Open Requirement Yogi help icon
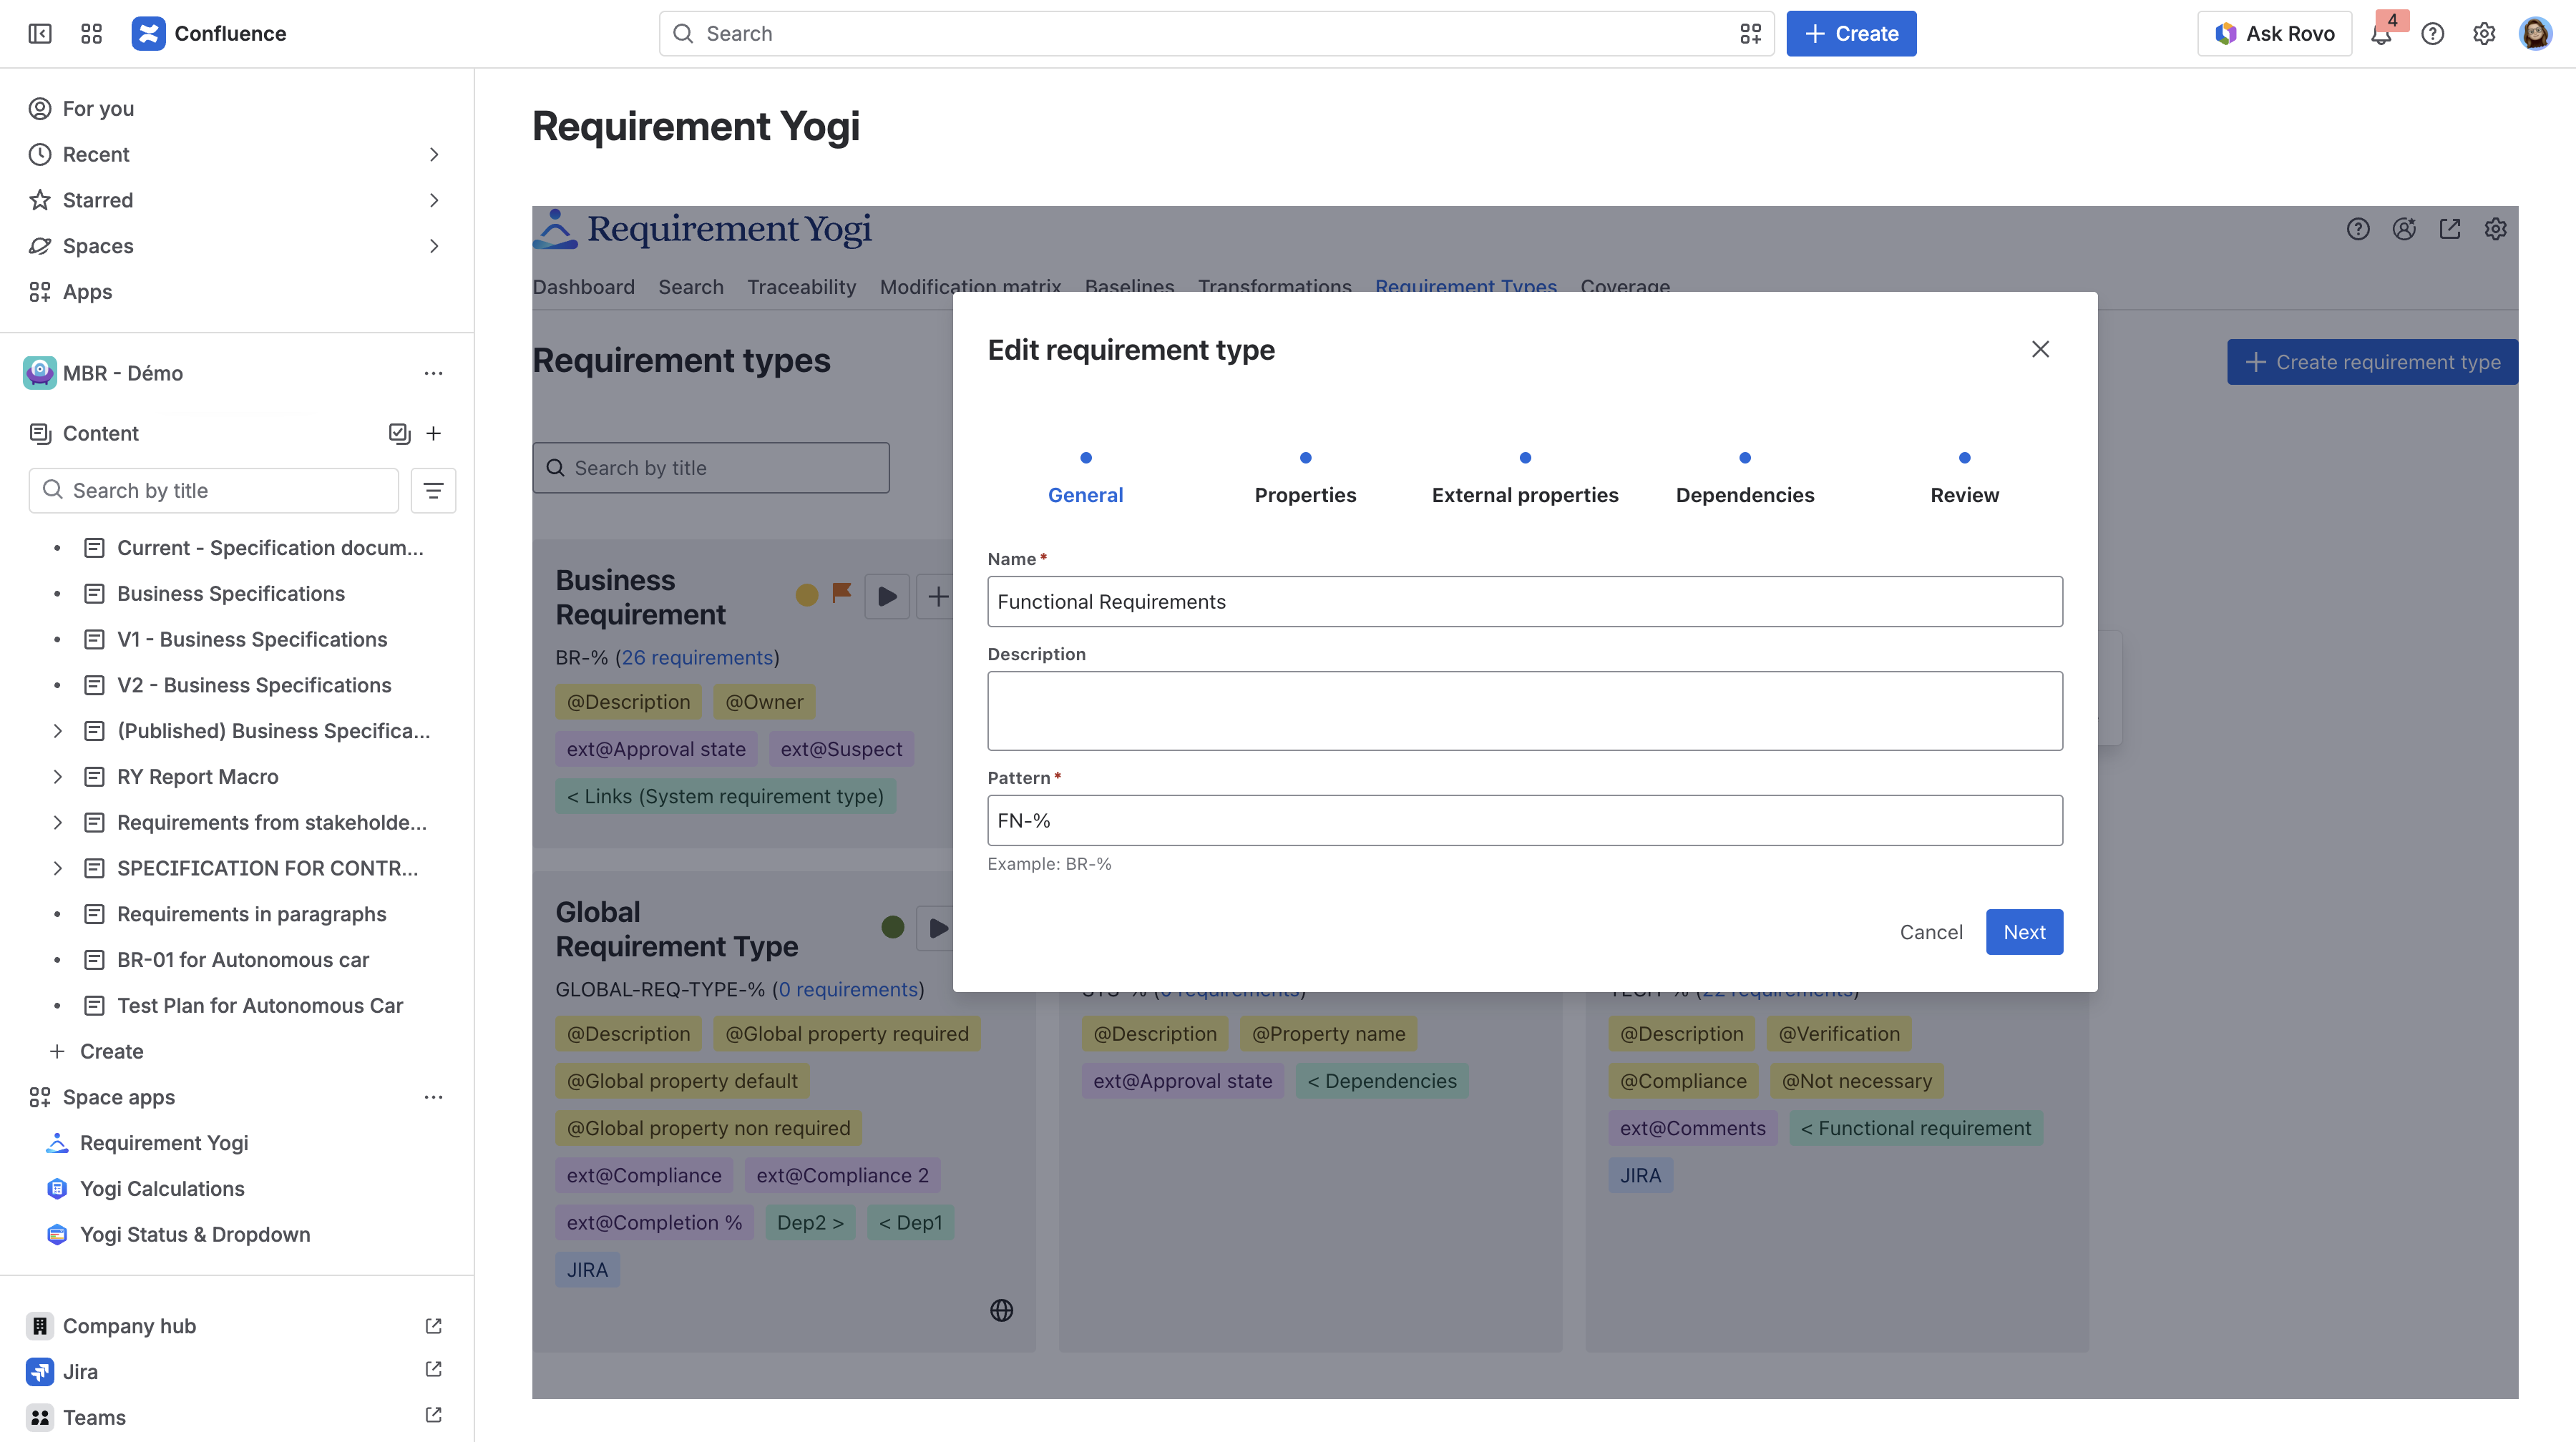This screenshot has width=2576, height=1442. (2358, 229)
